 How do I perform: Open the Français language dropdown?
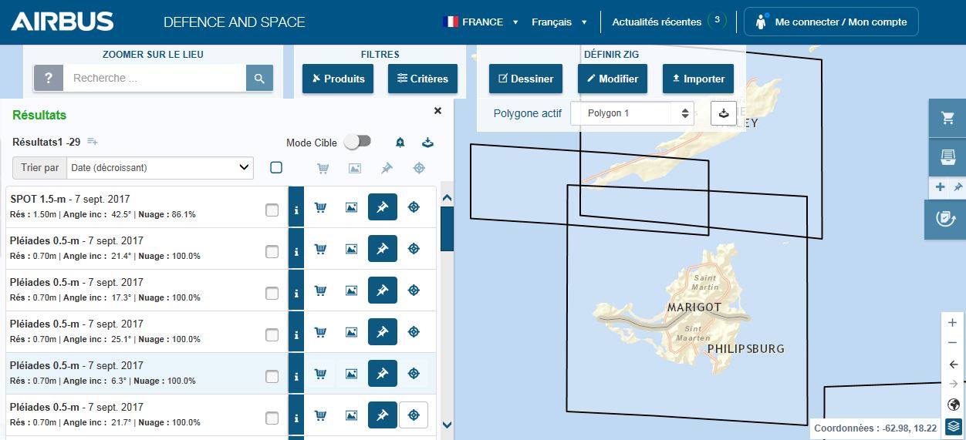(559, 22)
